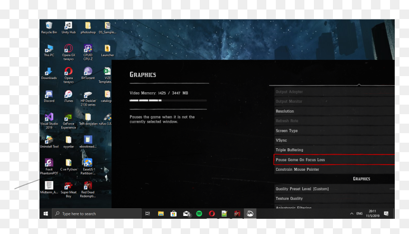Open iTunes desktop shortcut

pos(68,96)
